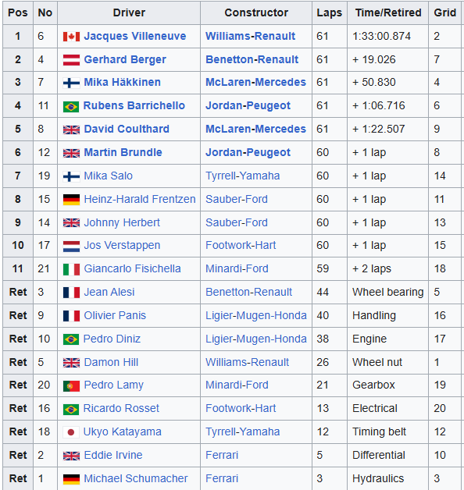Visit the Giancarlo Fisichella page link
This screenshot has width=464, height=490.
click(132, 268)
